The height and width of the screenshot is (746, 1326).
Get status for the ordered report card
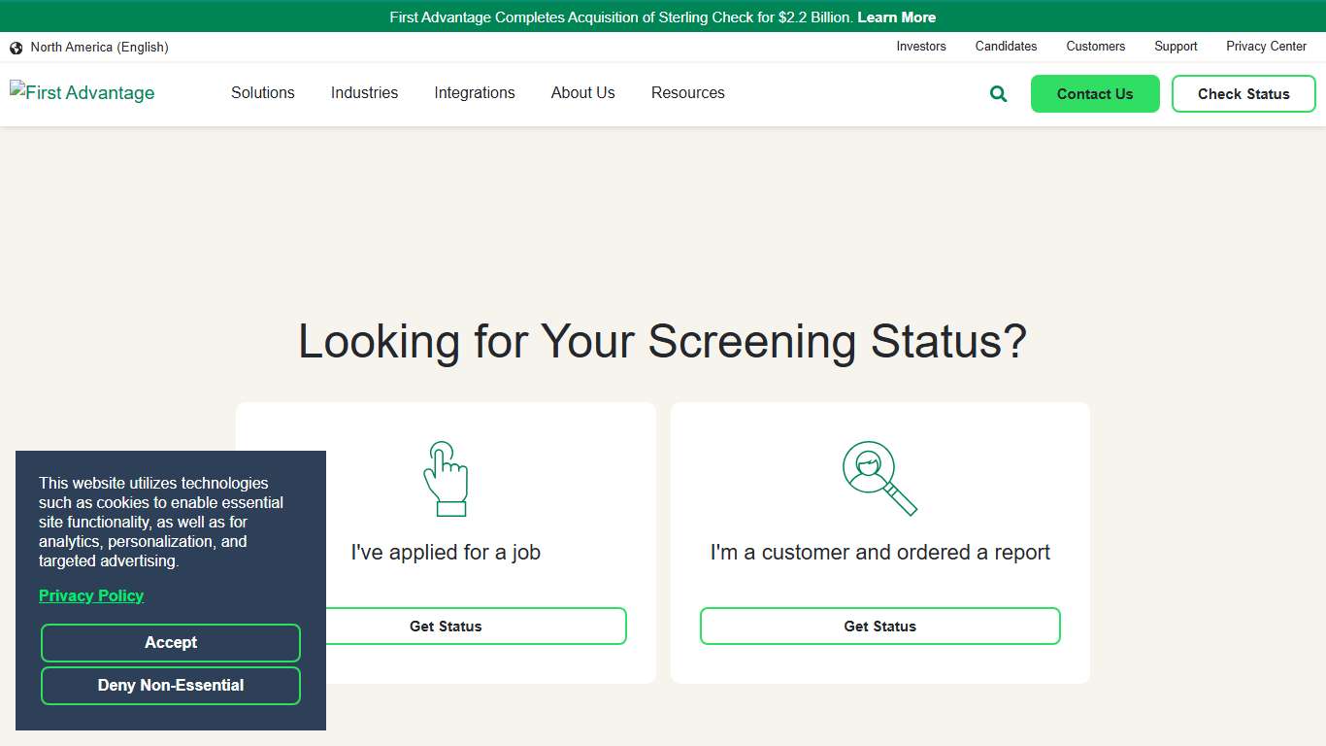click(879, 626)
